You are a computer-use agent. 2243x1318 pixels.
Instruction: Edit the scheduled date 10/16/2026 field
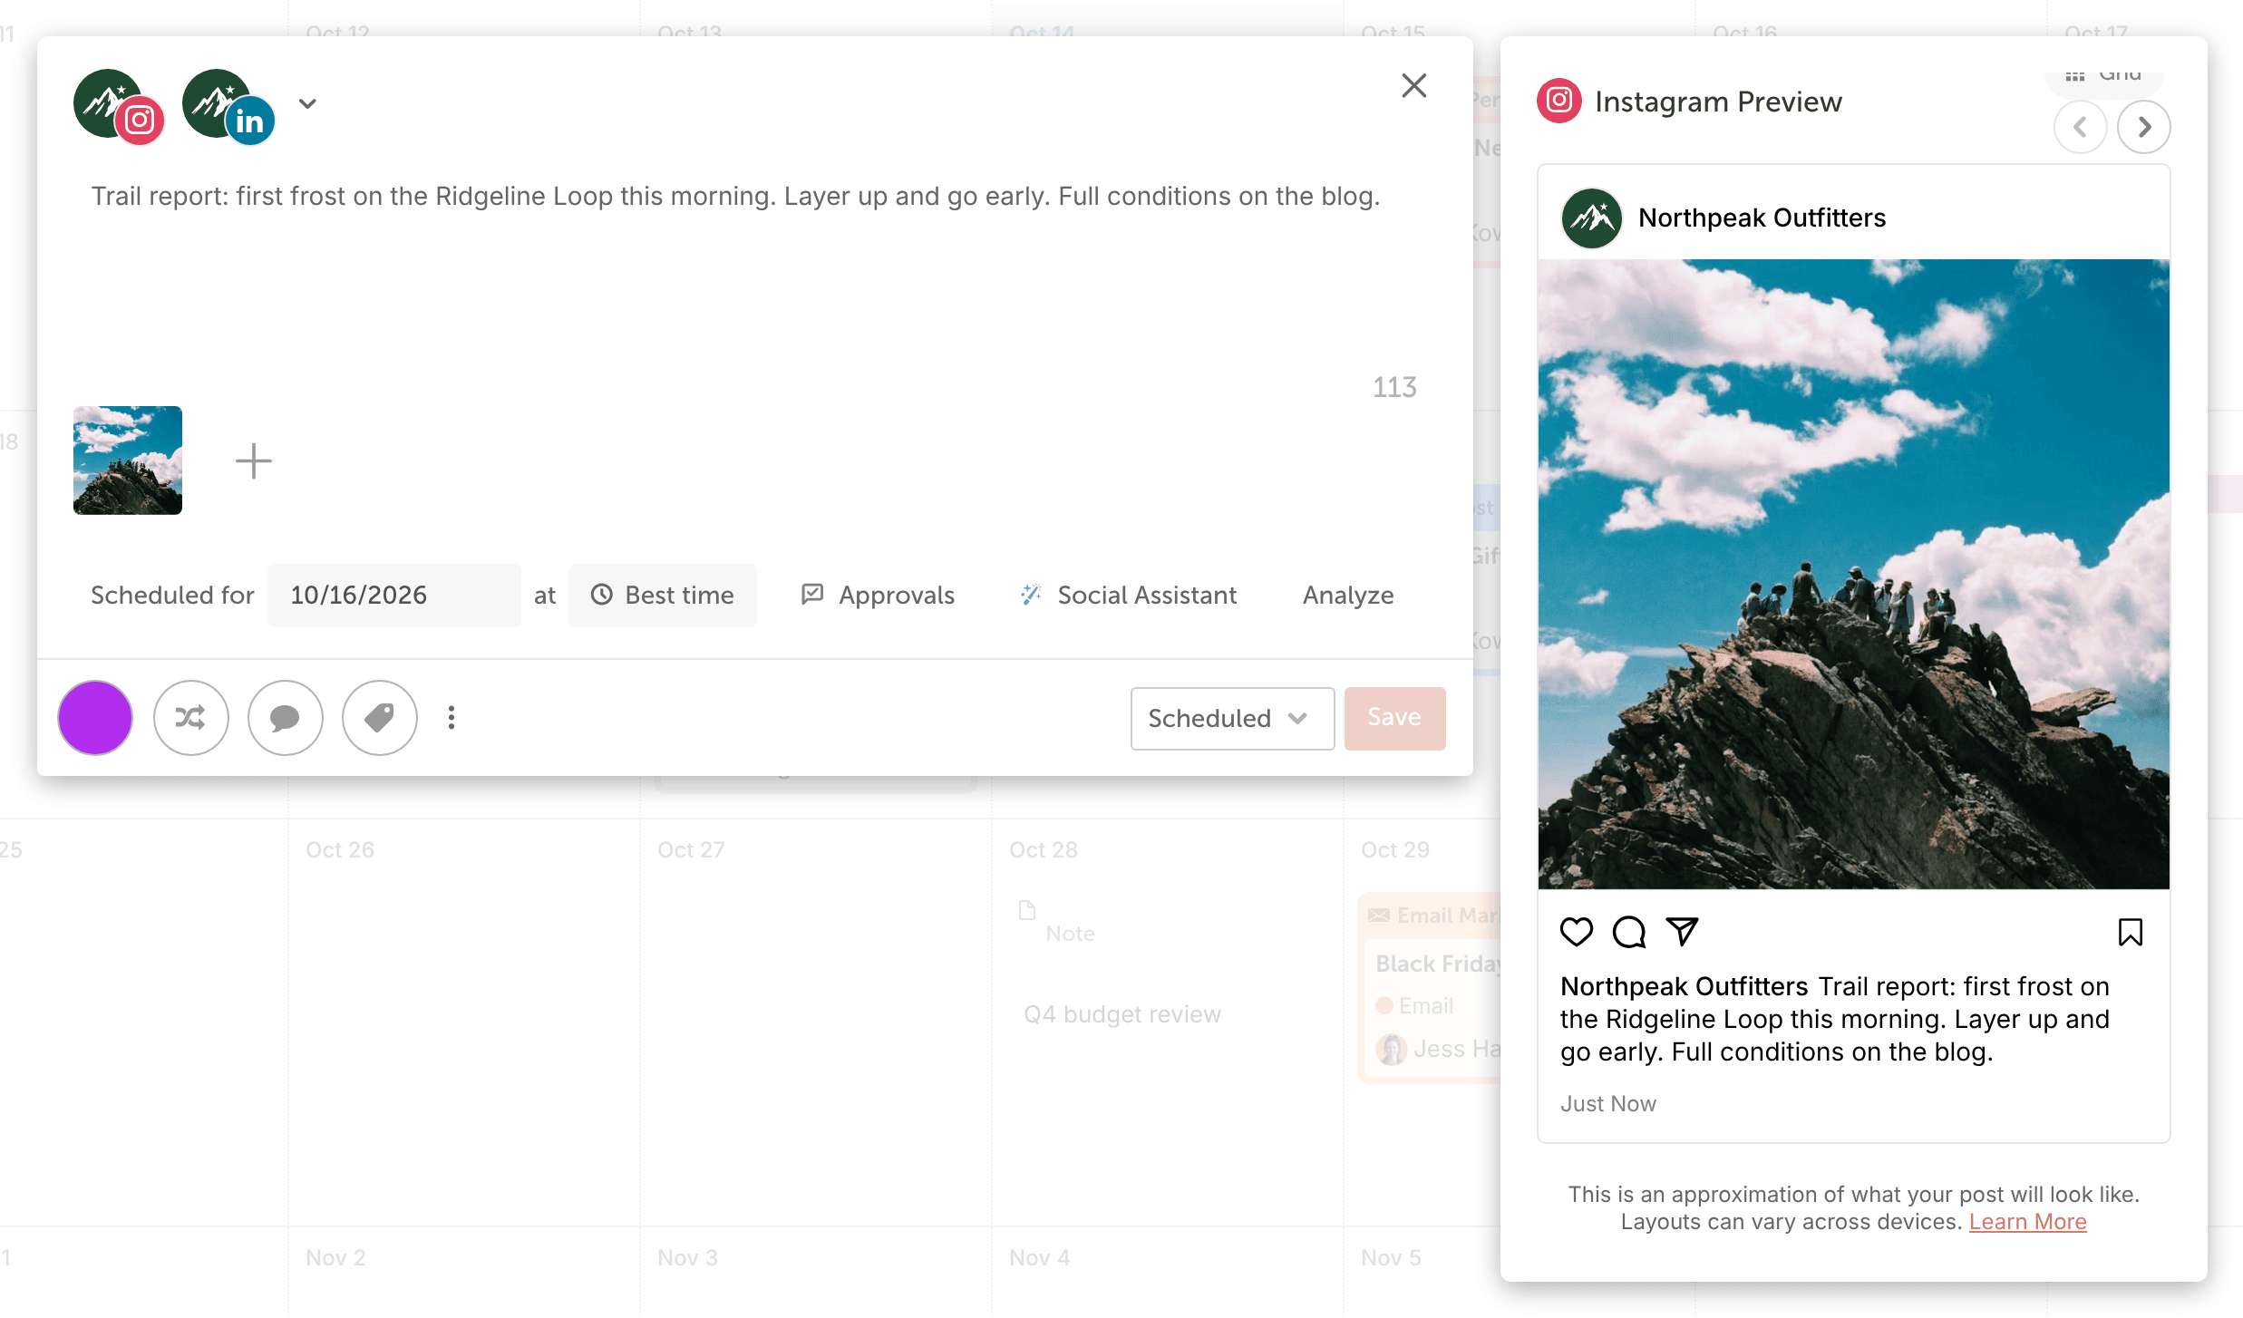[x=393, y=596]
